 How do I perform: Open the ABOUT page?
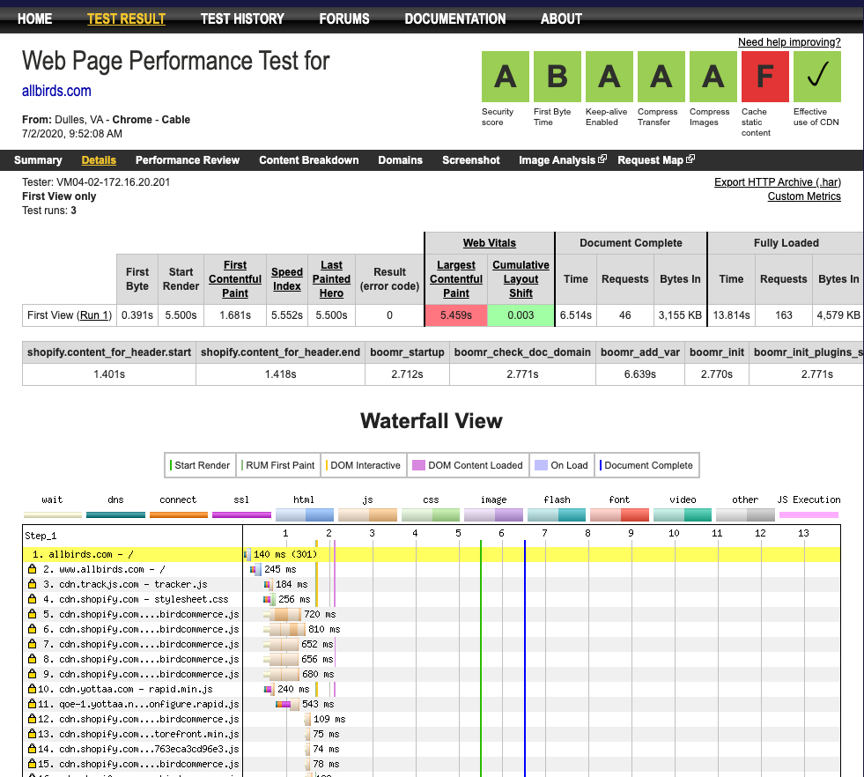pos(561,18)
